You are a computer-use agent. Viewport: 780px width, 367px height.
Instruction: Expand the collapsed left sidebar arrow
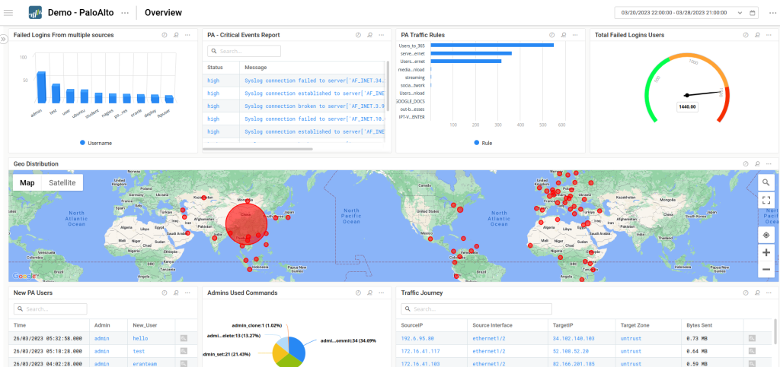click(x=4, y=39)
